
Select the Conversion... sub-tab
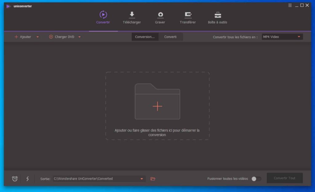(x=145, y=37)
